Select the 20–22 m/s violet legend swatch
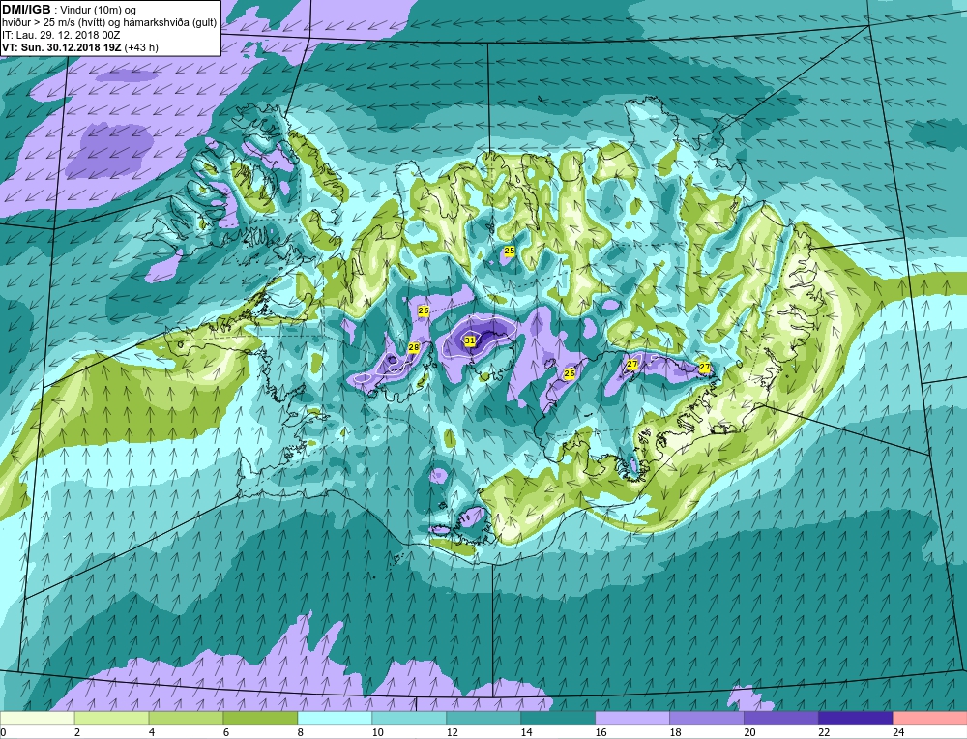 click(x=781, y=719)
